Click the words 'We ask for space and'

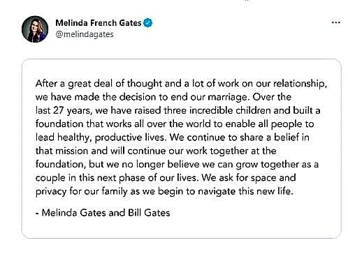pos(249,178)
